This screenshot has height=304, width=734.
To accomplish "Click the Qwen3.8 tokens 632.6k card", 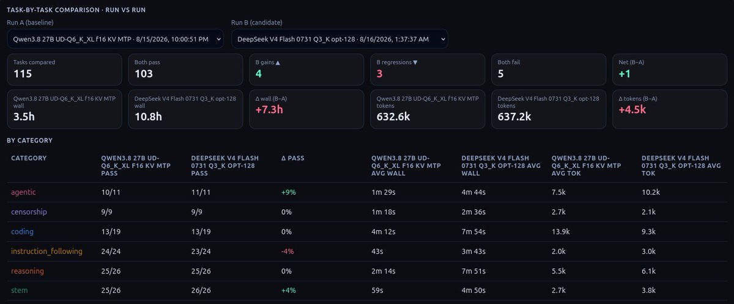I will (428, 109).
